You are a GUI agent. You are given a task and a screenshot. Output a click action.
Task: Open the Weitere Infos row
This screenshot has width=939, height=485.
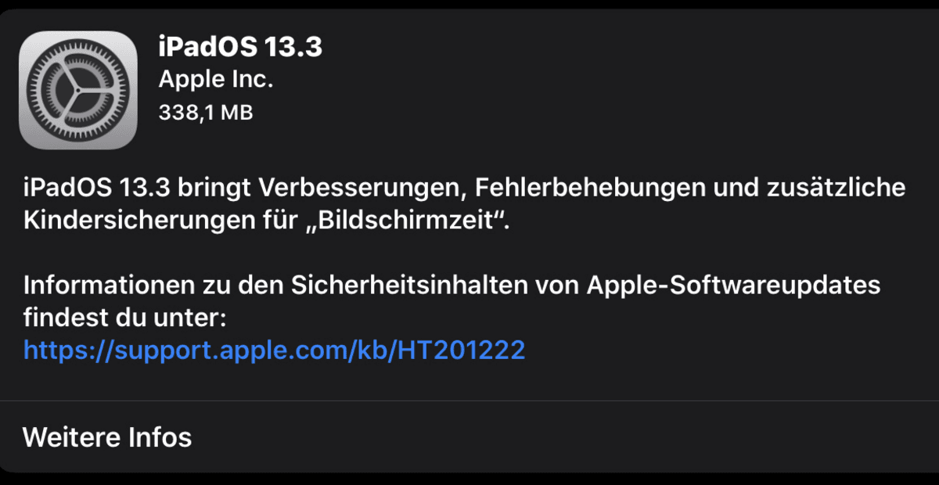(469, 436)
